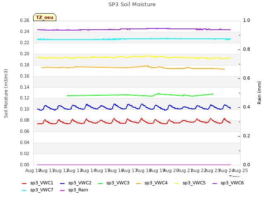Click the sp3_VWC5 yellow legend swatch
The height and width of the screenshot is (198, 265).
177,183
